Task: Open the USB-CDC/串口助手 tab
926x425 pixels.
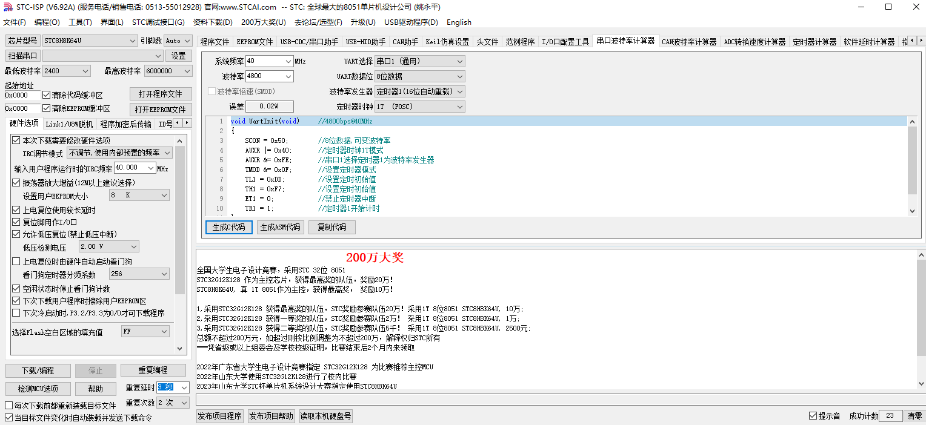Action: (309, 42)
